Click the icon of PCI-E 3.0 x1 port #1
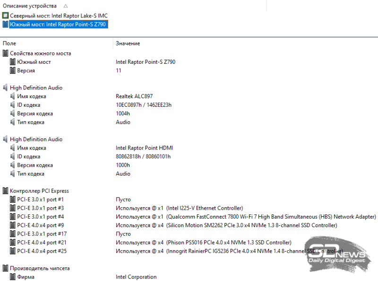Viewport: 378px width, 281px height. click(x=13, y=200)
